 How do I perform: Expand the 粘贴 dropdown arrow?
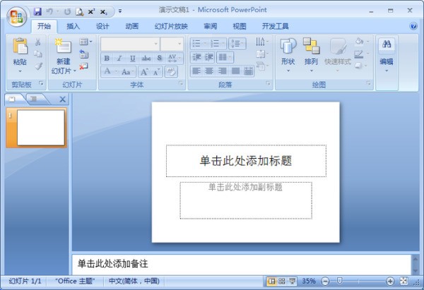pos(20,71)
